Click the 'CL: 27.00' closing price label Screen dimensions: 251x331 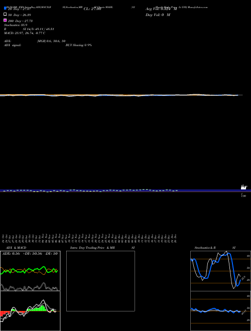[x=92, y=9]
